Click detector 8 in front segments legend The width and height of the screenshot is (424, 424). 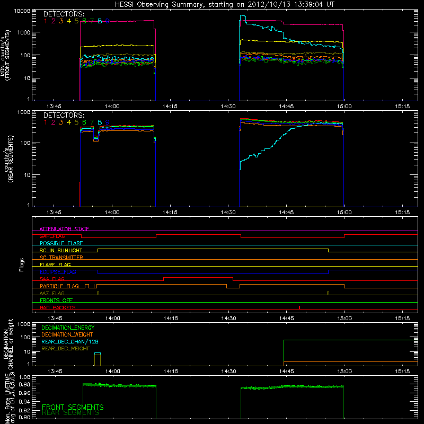point(100,21)
